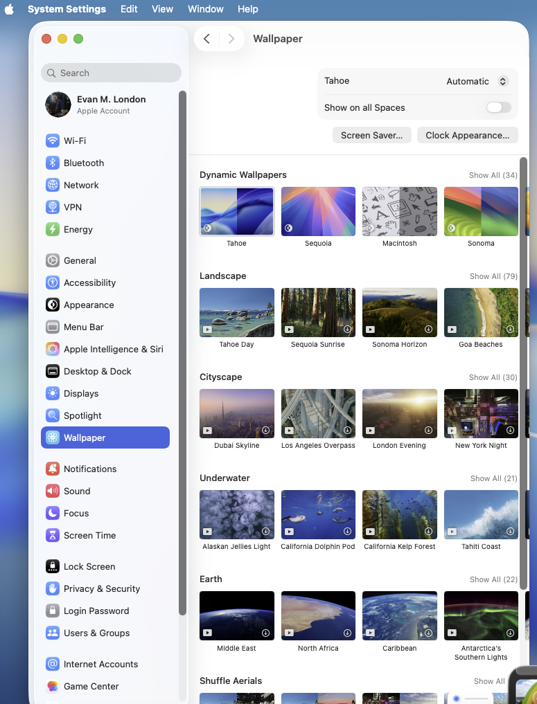Show All 30 Cityscape wallpapers

click(x=493, y=377)
